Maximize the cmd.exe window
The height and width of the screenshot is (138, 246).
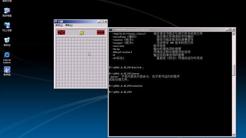tap(230, 30)
